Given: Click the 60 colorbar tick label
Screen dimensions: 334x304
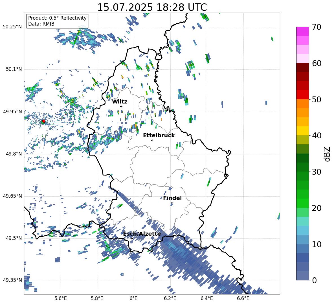Looking at the screenshot, I should (x=317, y=63).
